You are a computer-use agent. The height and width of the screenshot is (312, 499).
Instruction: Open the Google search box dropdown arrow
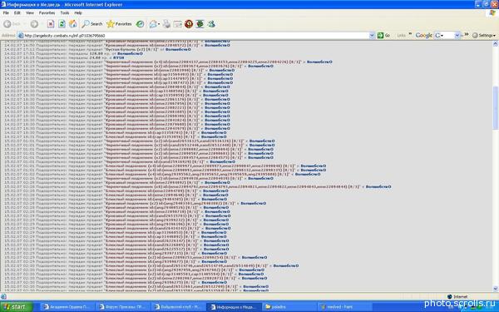(457, 35)
